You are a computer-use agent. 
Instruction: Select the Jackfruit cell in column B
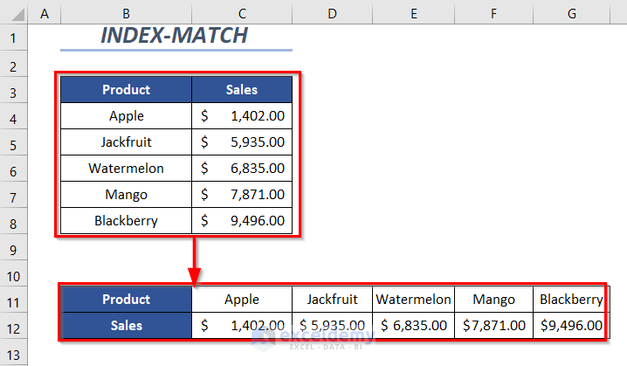pyautogui.click(x=127, y=142)
